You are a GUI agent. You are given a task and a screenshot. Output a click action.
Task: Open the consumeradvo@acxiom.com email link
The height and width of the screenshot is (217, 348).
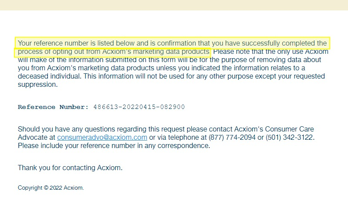coord(102,138)
